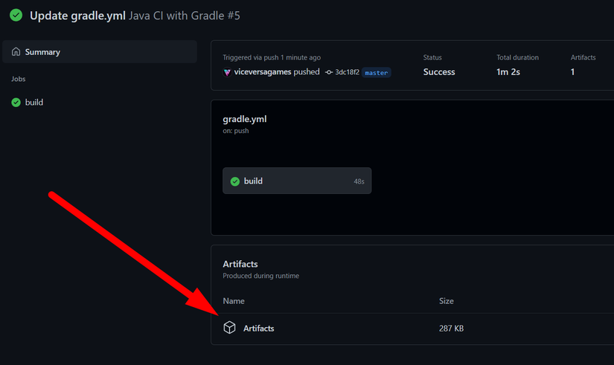Open the Summary sidebar tab
614x365 pixels.
click(100, 51)
